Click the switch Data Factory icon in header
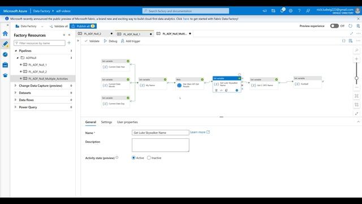 (273, 11)
